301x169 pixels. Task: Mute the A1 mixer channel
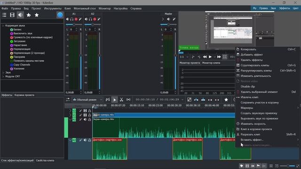pyautogui.click(x=67, y=19)
